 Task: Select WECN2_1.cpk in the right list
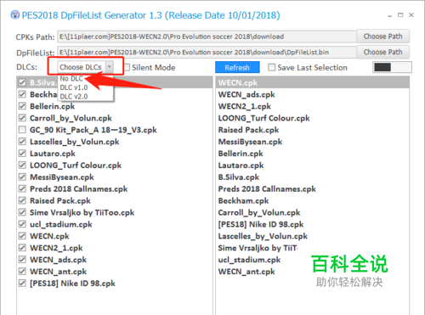(313, 106)
